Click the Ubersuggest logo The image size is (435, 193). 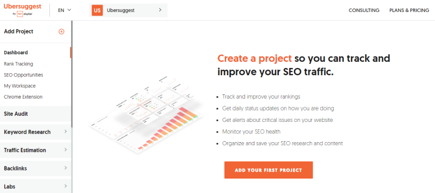point(22,9)
